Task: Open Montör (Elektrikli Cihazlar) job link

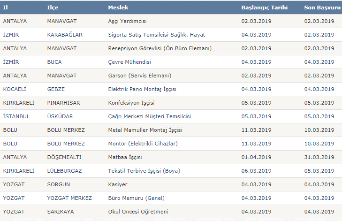Action: point(143,144)
